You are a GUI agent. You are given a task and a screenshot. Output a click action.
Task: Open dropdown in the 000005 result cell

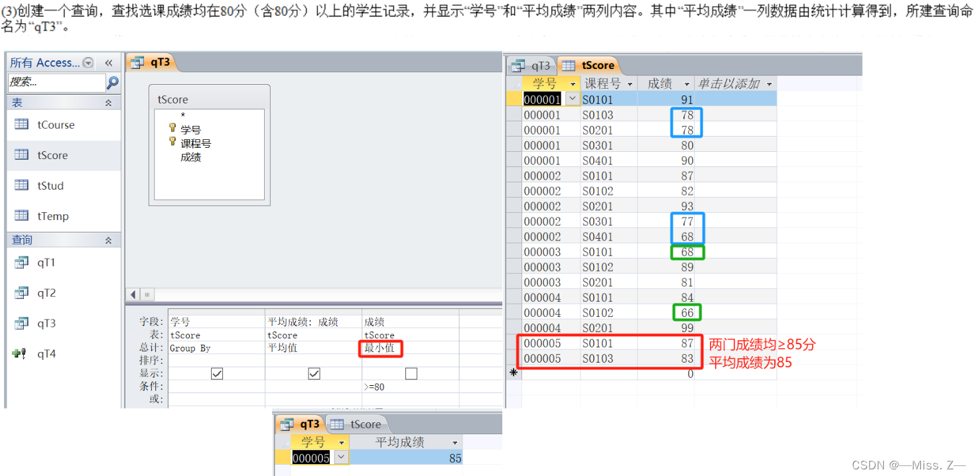tap(341, 458)
